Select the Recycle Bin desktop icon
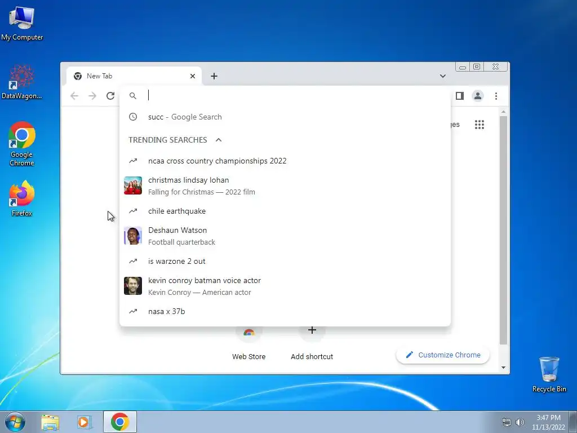Viewport: 577px width, 433px height. (549, 374)
